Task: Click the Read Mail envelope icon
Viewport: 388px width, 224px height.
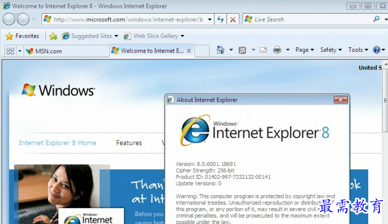Action: coord(264,50)
